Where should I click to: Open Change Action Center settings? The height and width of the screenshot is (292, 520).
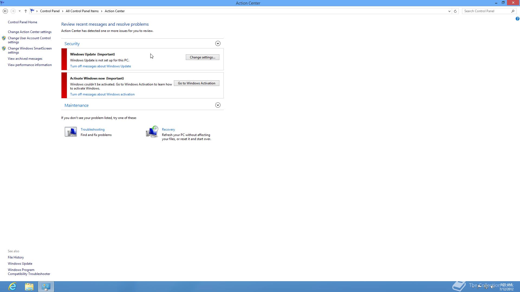click(x=30, y=32)
